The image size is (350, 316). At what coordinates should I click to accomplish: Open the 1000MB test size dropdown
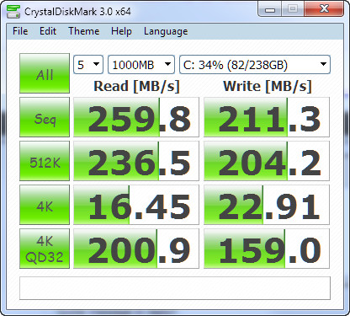click(x=141, y=65)
